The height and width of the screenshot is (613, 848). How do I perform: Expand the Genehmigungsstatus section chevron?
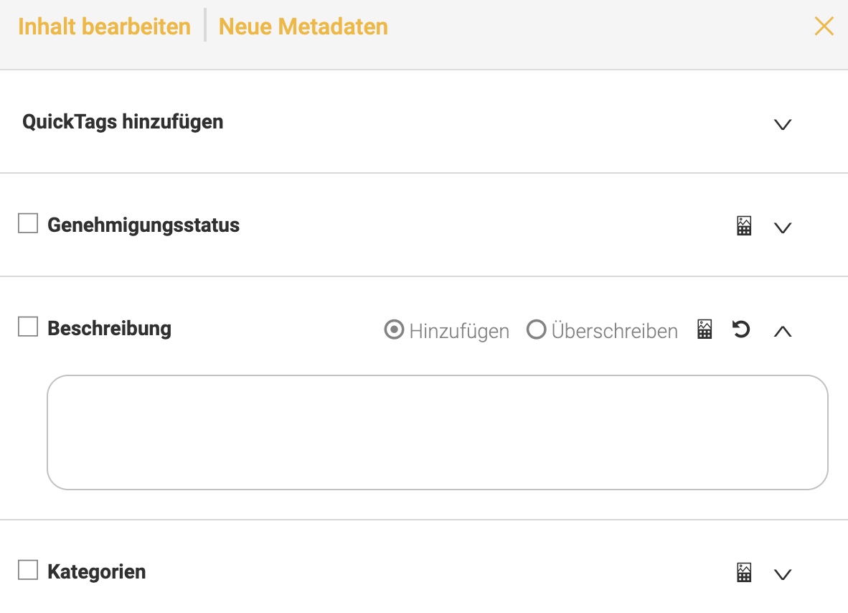point(783,228)
